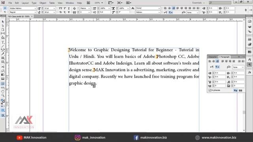The width and height of the screenshot is (253, 142).
Task: Apply Underline formatting
Action: (69, 8)
